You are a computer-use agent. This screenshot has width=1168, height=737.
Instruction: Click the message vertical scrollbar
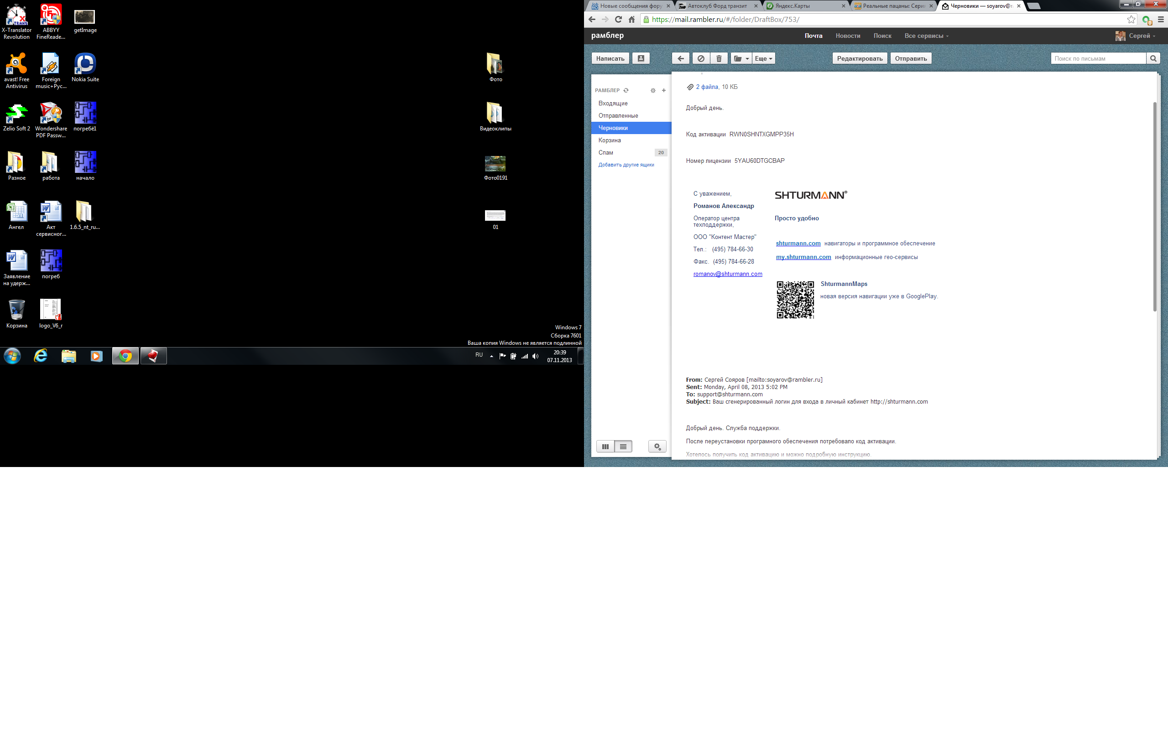pos(1154,207)
